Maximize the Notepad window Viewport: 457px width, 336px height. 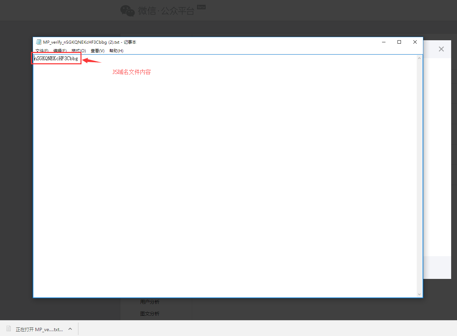pos(399,42)
